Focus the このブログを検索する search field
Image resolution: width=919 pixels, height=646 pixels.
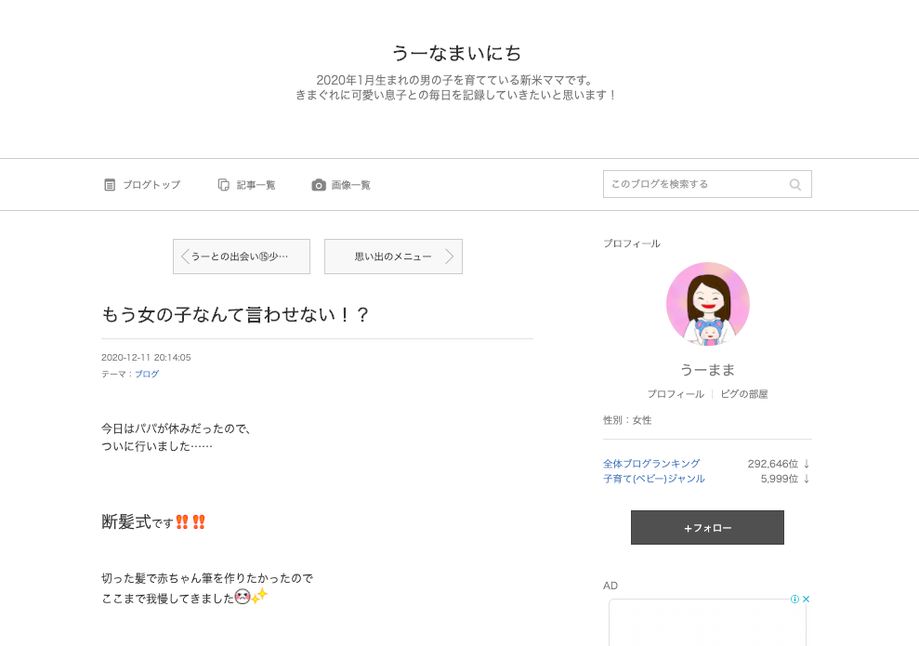click(707, 184)
